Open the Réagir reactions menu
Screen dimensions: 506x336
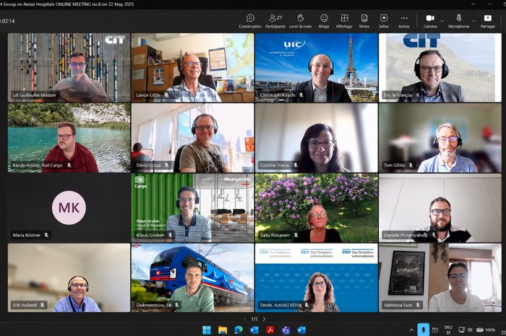[x=324, y=21]
